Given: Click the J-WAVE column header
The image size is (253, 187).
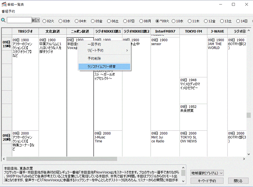Looking at the screenshot, I should [x=217, y=31].
